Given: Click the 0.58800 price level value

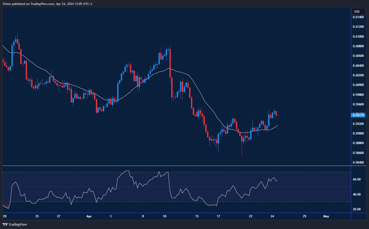Looking at the screenshot, I should [x=358, y=143].
